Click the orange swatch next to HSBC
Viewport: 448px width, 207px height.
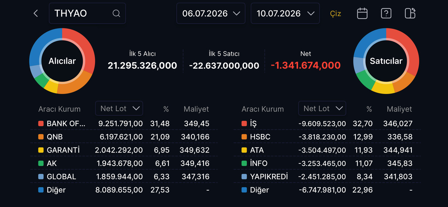point(244,137)
